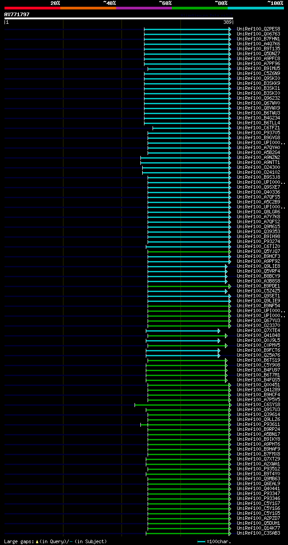288x545 pixels.
Task: Open the UniRef100_Q5DUH1 hit link
Action: tap(258, 523)
